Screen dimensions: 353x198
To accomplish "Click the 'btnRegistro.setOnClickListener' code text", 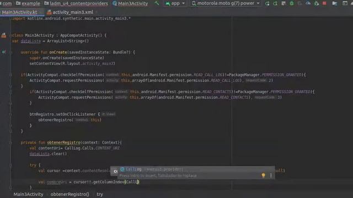I will [62, 114].
